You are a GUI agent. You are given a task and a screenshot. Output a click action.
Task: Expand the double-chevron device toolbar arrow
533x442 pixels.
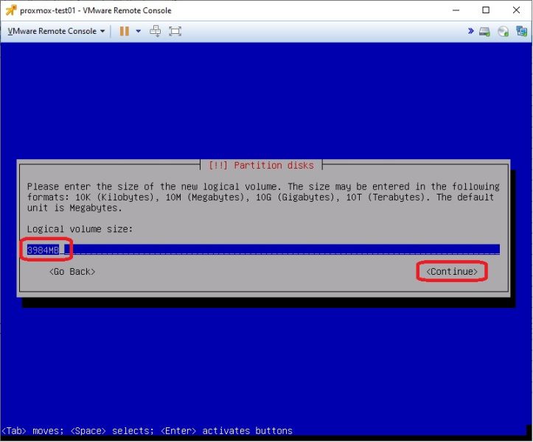(471, 31)
